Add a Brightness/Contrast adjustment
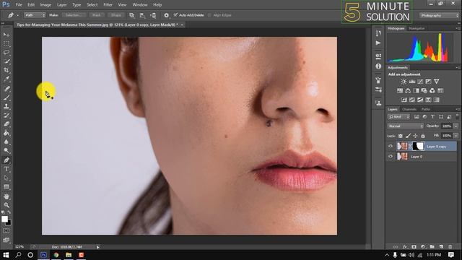This screenshot has height=260, width=462. coord(404,82)
